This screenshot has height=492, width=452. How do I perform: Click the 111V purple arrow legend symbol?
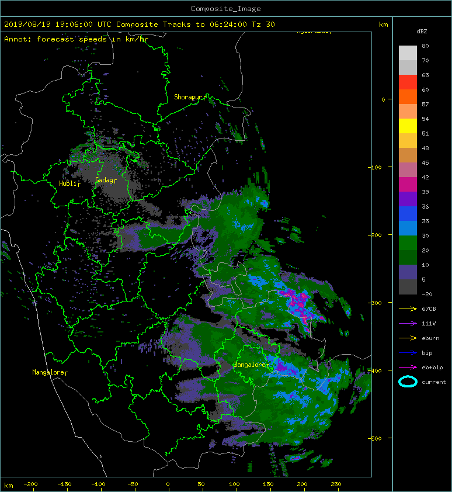(408, 324)
